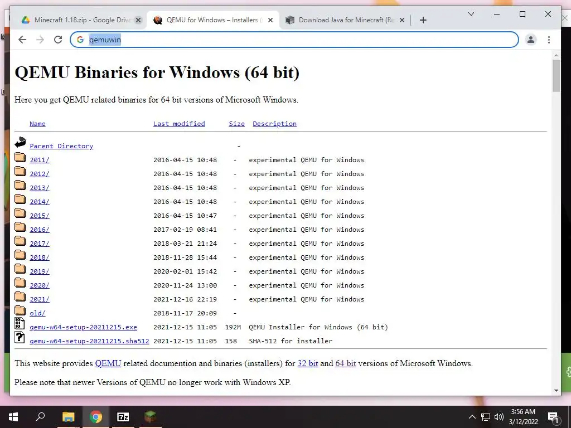Close the QEMU for Windows tab
Screen dimensions: 571x428
pos(270,20)
